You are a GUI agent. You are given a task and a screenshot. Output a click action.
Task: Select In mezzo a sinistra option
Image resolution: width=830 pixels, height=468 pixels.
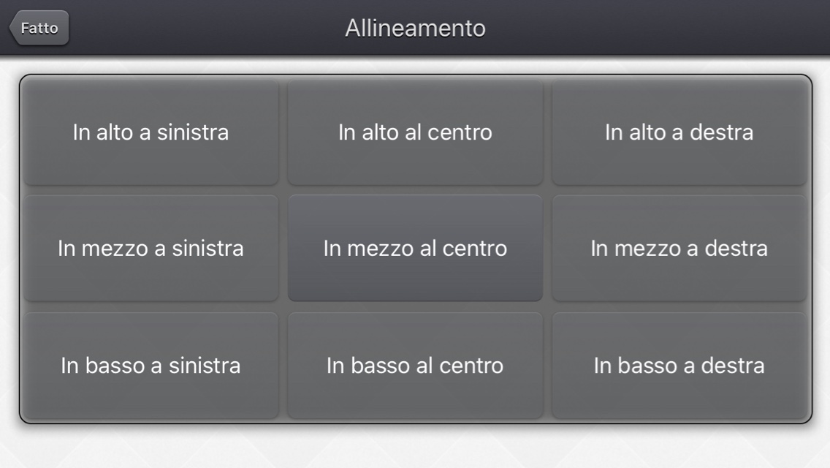point(151,248)
